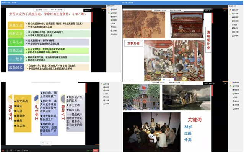Click the 1:1 page indicator under the arrows slide
Viewport: 244px width, 155px height.
pyautogui.click(x=46, y=143)
